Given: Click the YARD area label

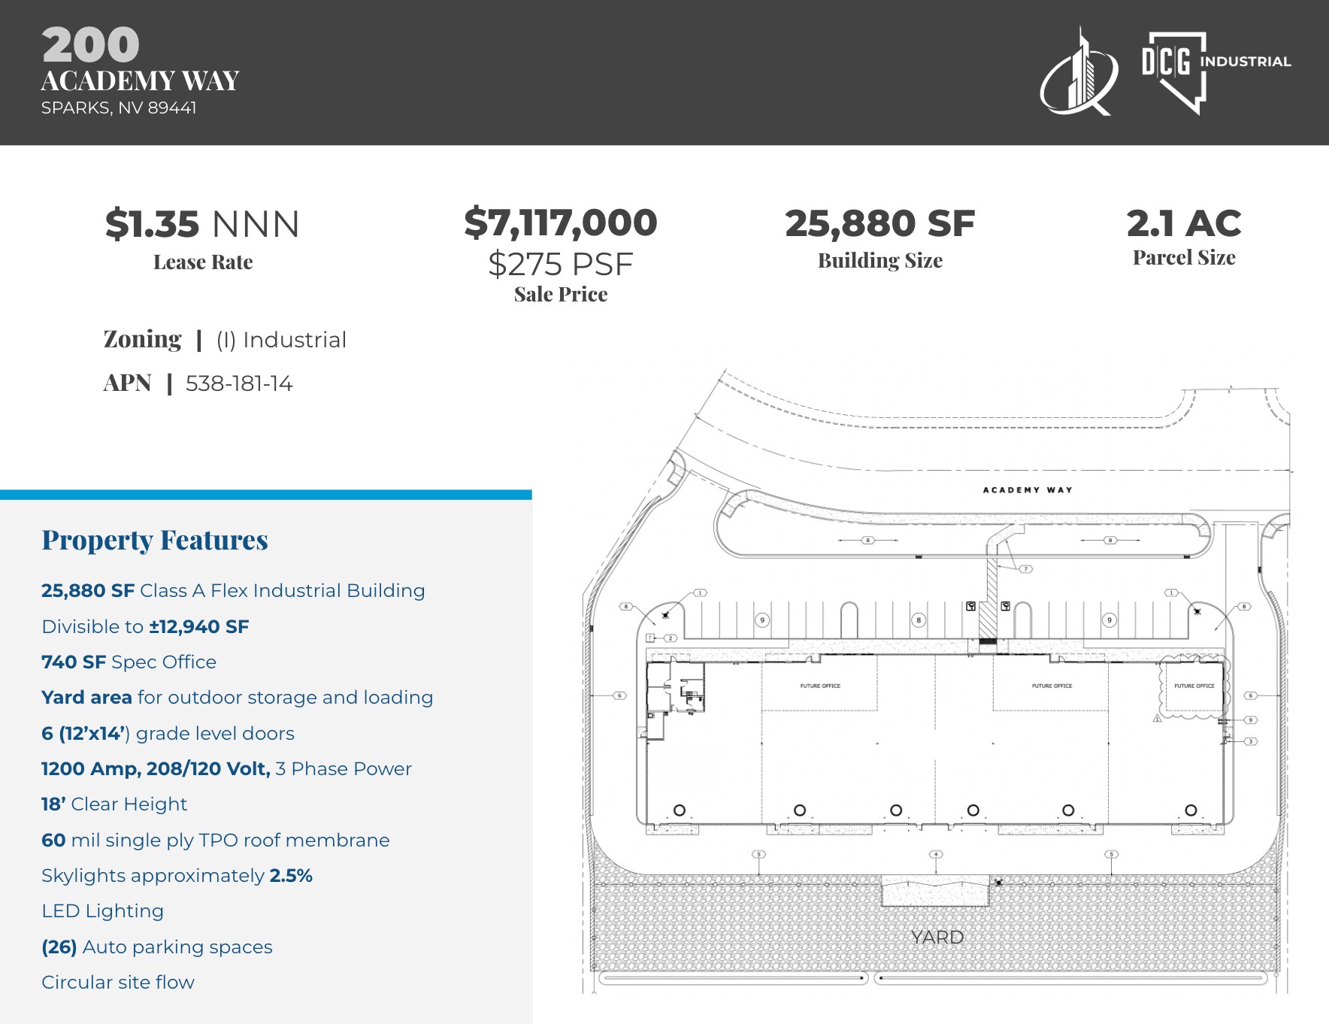Looking at the screenshot, I should 937,937.
